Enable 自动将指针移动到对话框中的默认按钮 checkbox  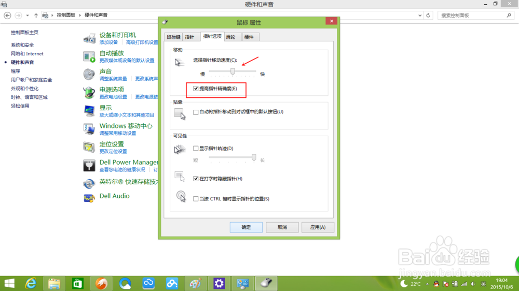click(x=196, y=112)
